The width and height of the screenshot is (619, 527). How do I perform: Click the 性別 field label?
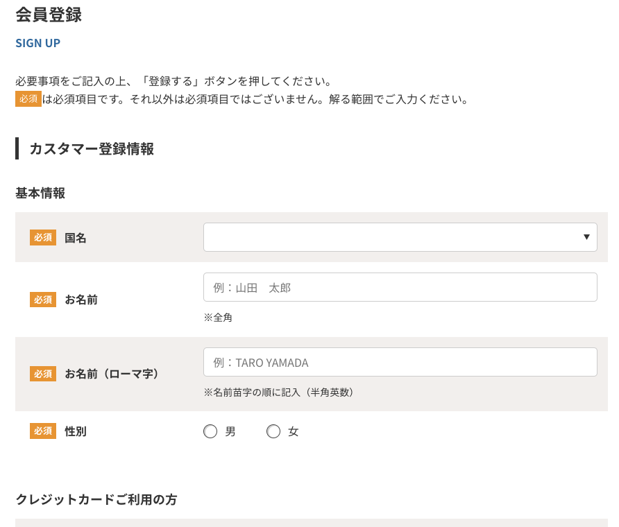(x=76, y=431)
